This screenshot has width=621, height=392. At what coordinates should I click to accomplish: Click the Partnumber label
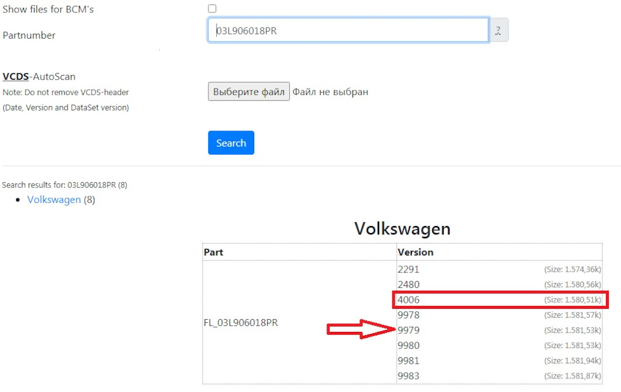pyautogui.click(x=29, y=36)
